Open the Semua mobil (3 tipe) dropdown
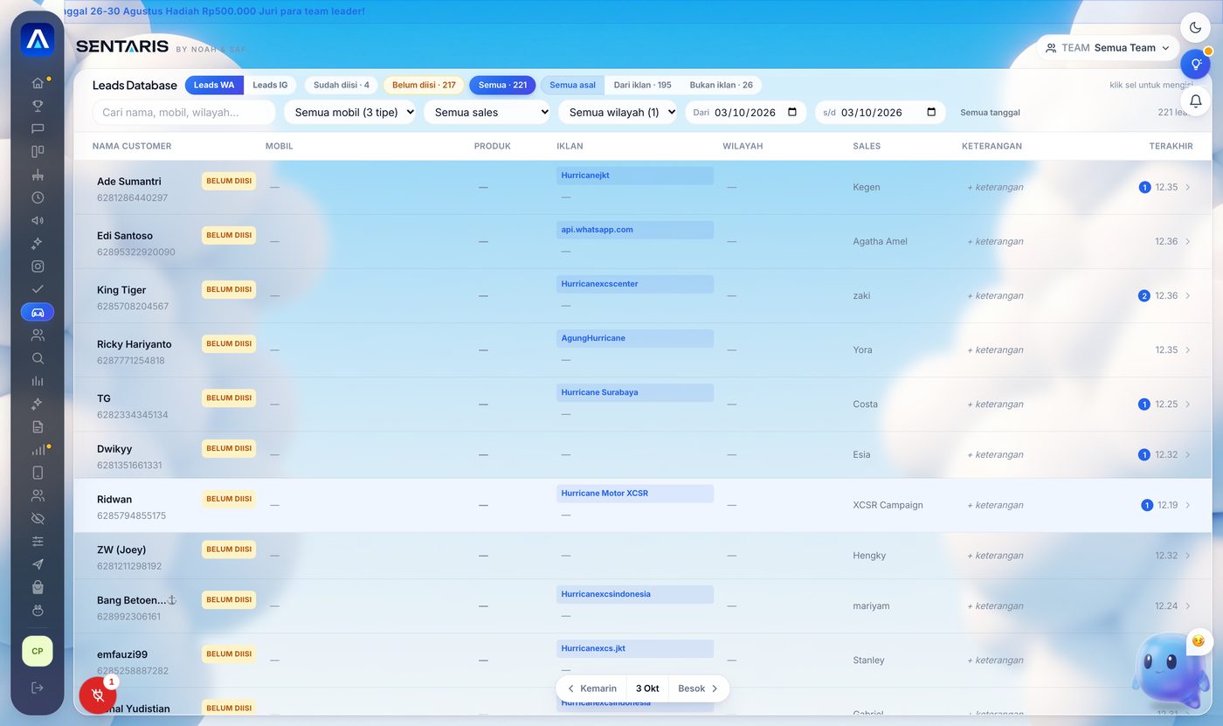Screen dimensions: 1223x726 click(x=349, y=112)
